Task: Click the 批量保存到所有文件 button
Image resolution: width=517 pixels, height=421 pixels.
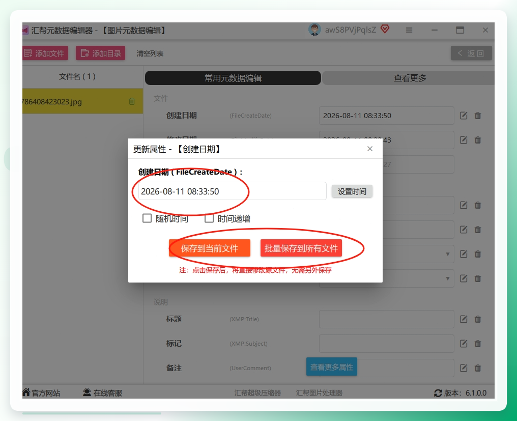Action: (301, 248)
